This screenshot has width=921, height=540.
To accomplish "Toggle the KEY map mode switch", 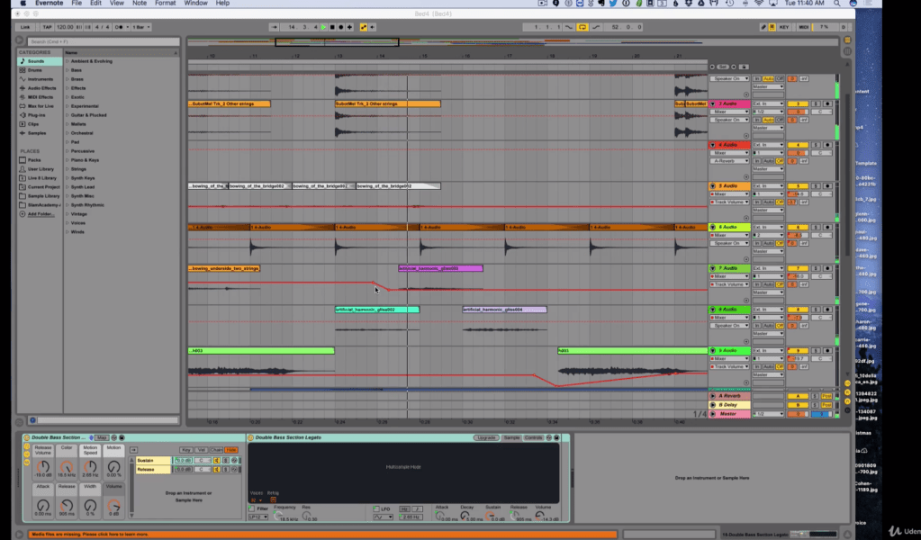I will pos(783,27).
